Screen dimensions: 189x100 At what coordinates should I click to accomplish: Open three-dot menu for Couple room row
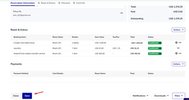180,43
